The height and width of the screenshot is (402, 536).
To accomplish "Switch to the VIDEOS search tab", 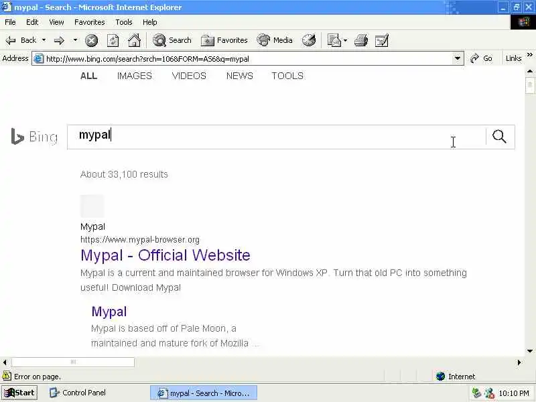I will coord(189,76).
